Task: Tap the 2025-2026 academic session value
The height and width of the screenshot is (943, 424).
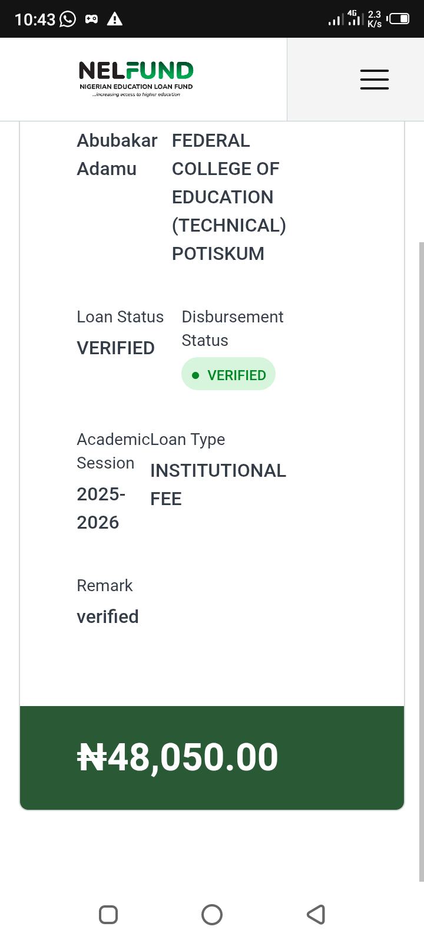Action: click(101, 508)
